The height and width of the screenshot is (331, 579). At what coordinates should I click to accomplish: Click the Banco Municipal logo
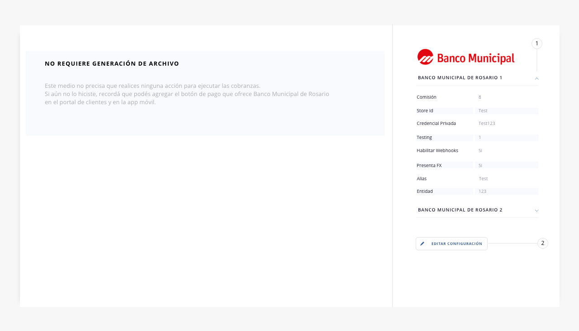pos(466,57)
